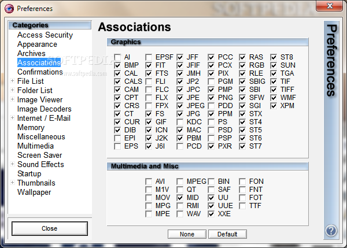Uncheck the GIF association
Image resolution: width=347 pixels, height=248 pixels.
pos(149,122)
